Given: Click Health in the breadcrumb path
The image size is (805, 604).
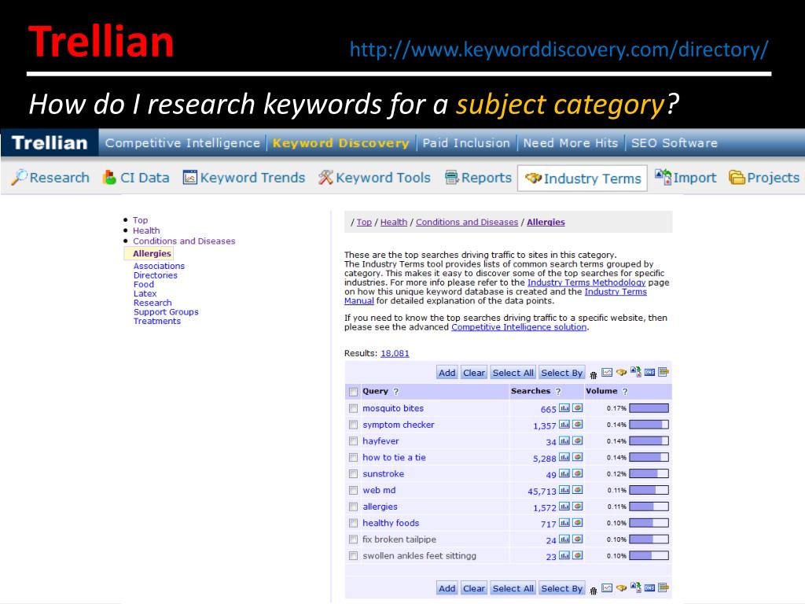Looking at the screenshot, I should point(394,222).
